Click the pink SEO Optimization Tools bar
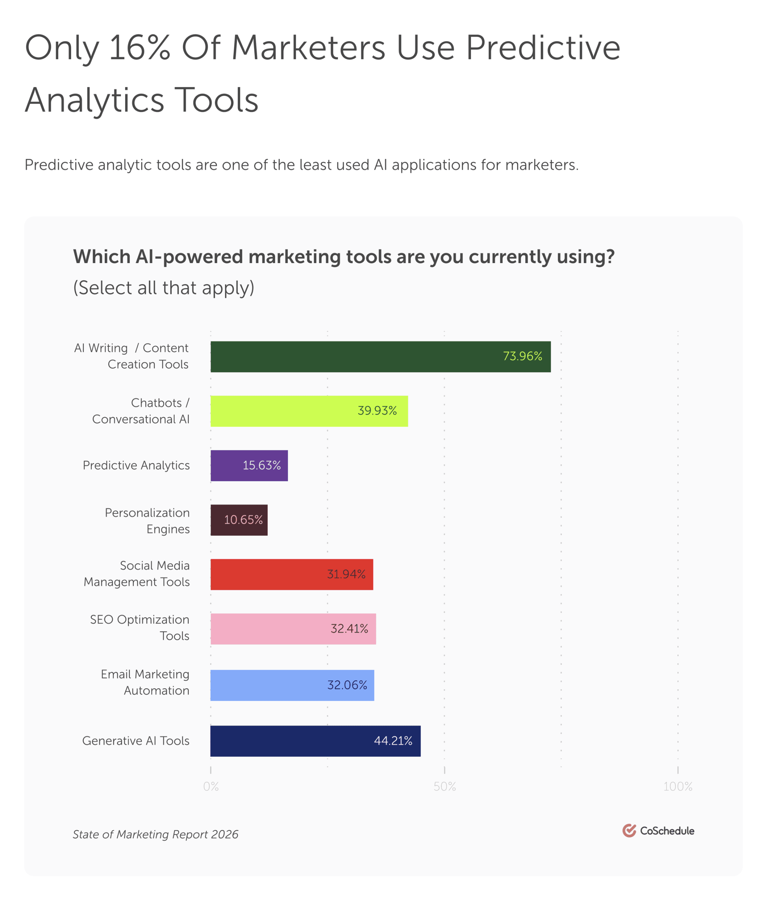The height and width of the screenshot is (898, 768). (293, 629)
